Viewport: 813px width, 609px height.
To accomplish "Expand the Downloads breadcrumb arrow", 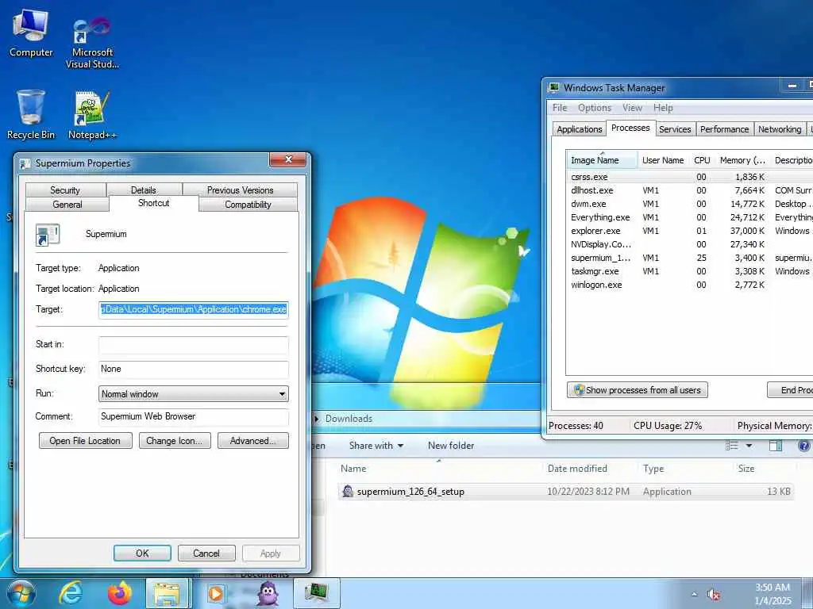I will pyautogui.click(x=317, y=419).
